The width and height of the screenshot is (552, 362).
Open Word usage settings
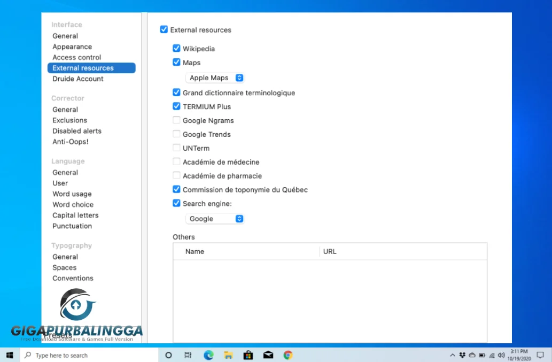(x=72, y=194)
